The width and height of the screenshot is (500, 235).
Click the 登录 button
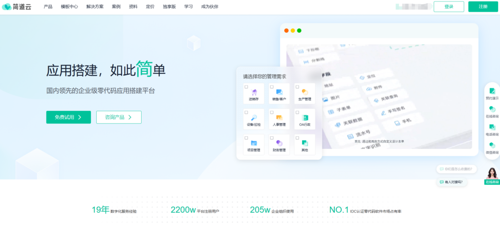tap(449, 7)
